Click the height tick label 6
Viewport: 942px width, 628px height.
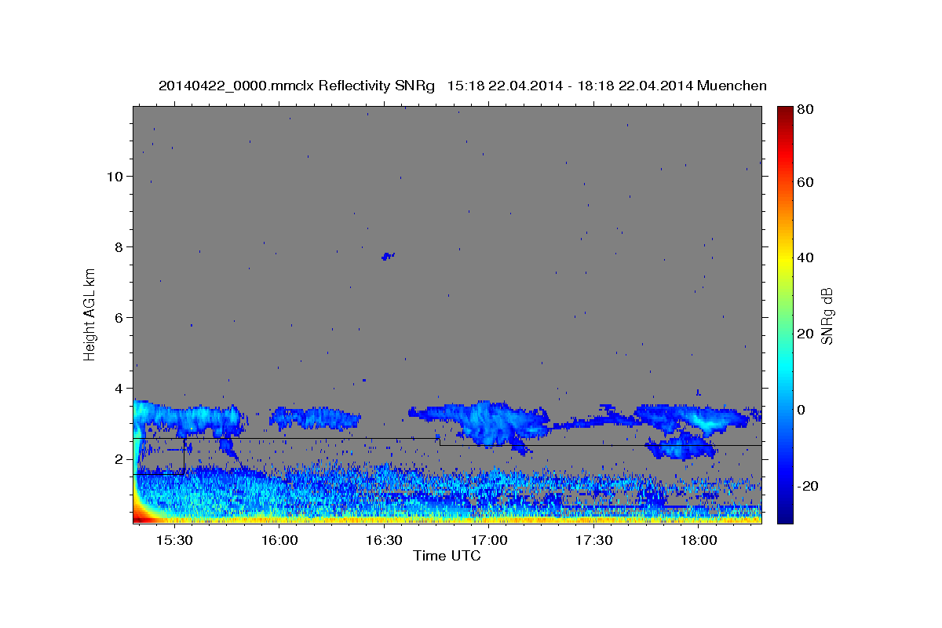click(119, 317)
